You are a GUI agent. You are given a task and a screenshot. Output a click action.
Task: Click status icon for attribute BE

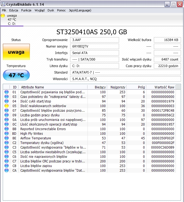(7, 138)
